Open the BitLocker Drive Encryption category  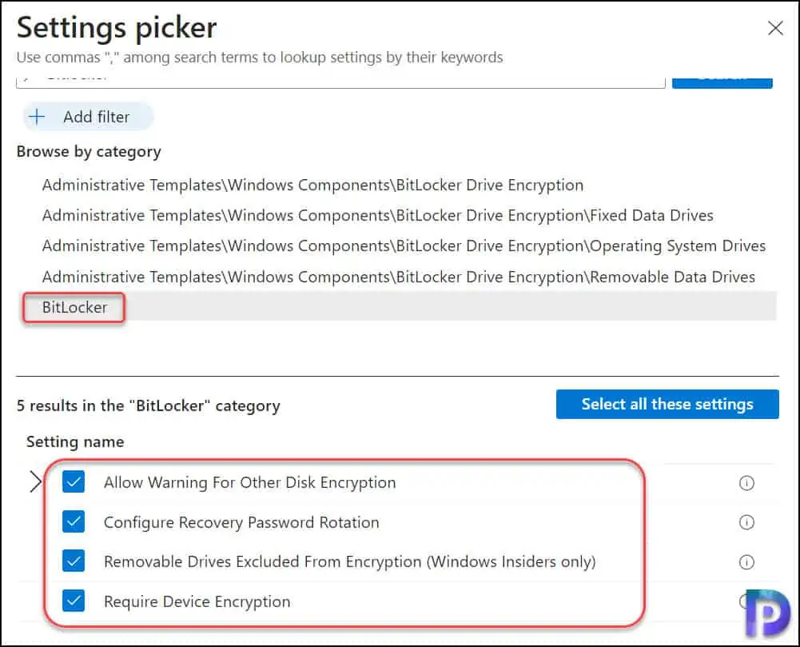point(312,185)
